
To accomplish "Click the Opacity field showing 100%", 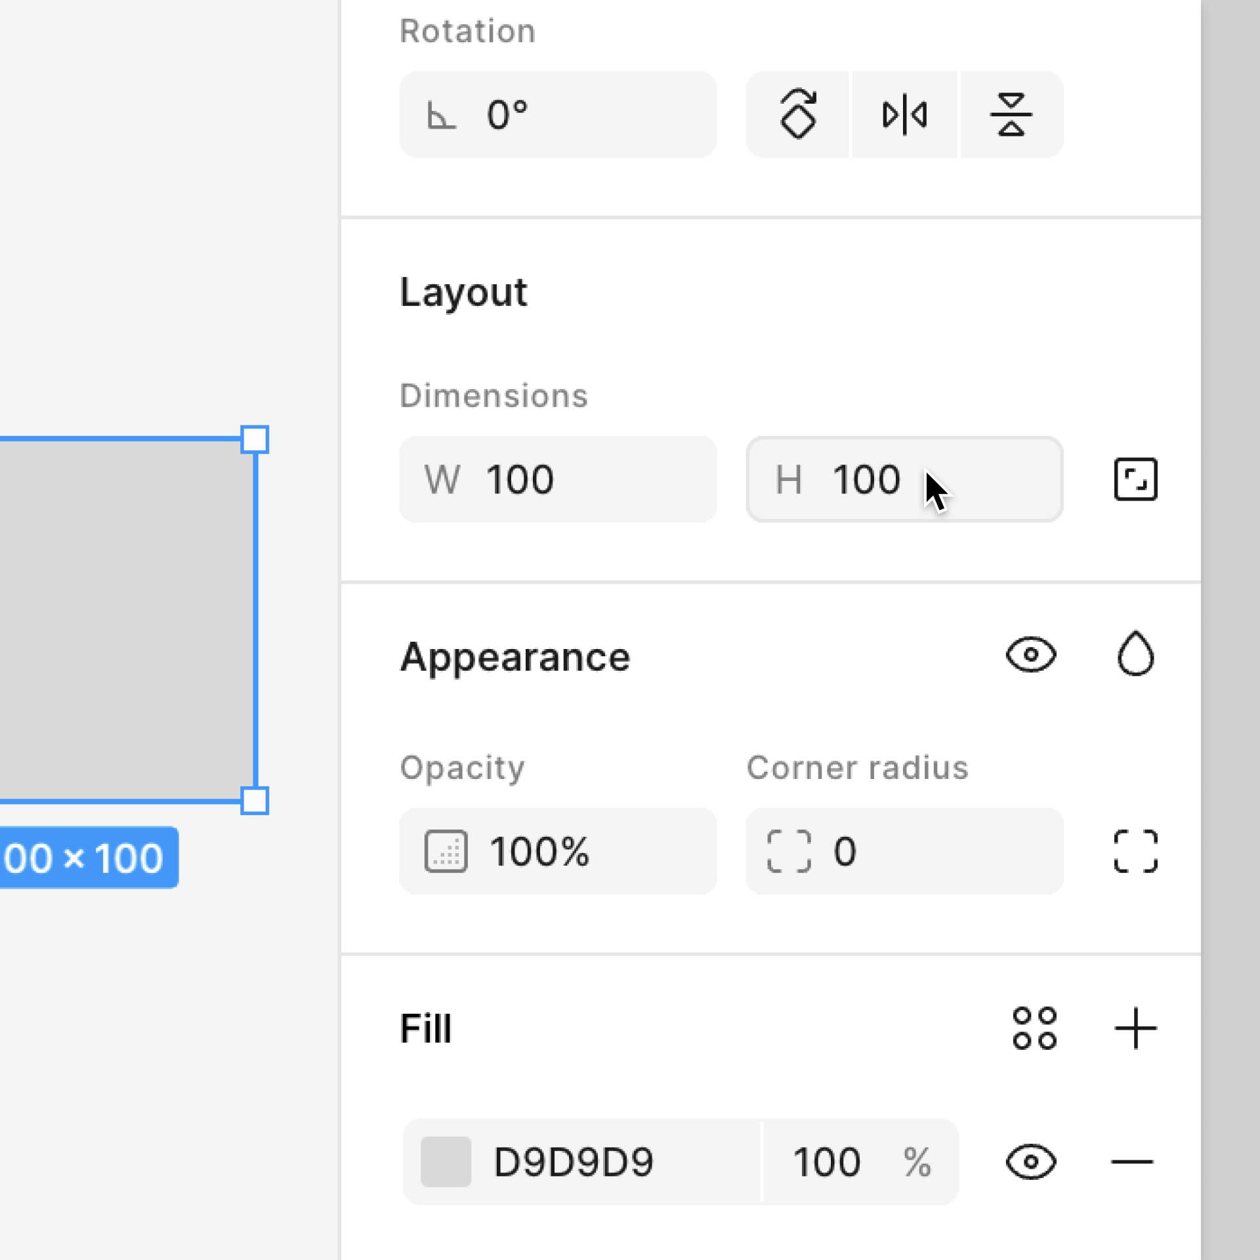I will click(x=558, y=851).
